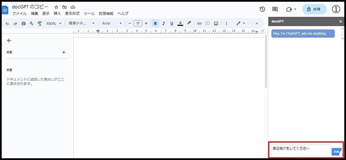
Task: Click the outline hint text ドキュメントに追加した見出し
Action: 35,82
